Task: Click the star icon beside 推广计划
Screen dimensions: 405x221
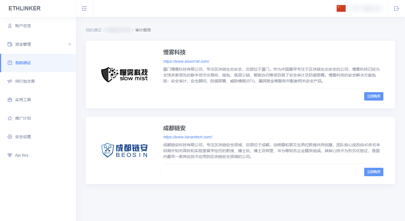Action: (x=10, y=118)
